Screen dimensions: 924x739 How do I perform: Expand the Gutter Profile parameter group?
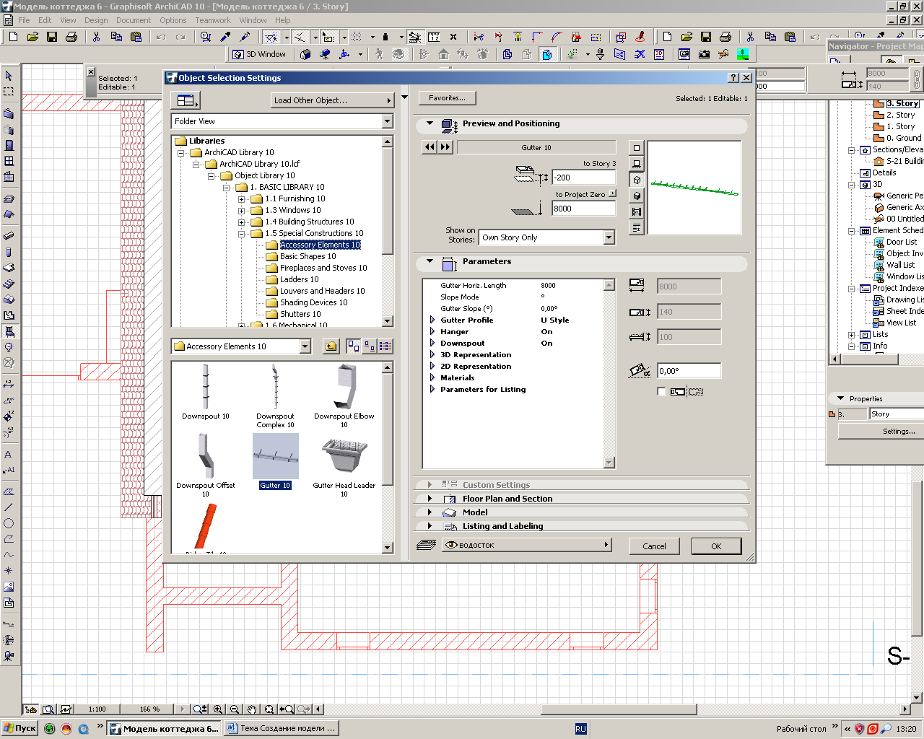[x=432, y=320]
